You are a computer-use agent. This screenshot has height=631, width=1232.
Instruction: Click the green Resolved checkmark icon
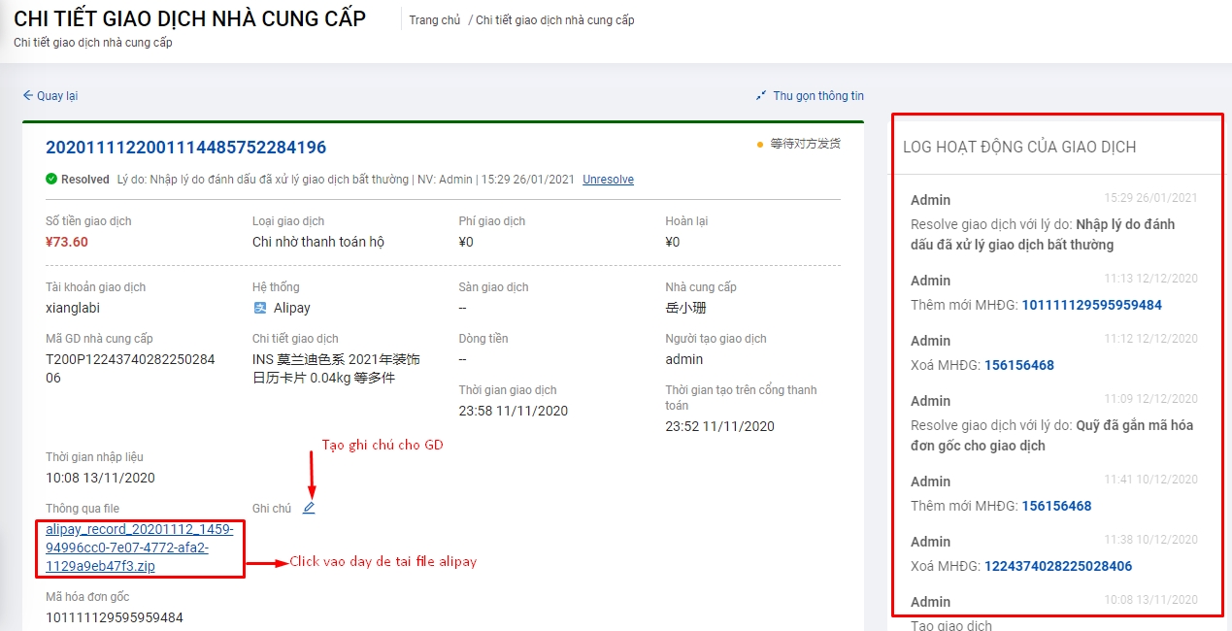pyautogui.click(x=51, y=180)
